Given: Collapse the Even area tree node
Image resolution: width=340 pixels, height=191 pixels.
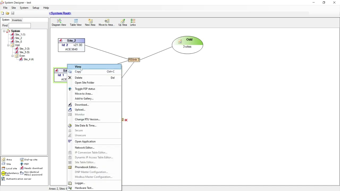Looking at the screenshot, I should tap(12, 56).
